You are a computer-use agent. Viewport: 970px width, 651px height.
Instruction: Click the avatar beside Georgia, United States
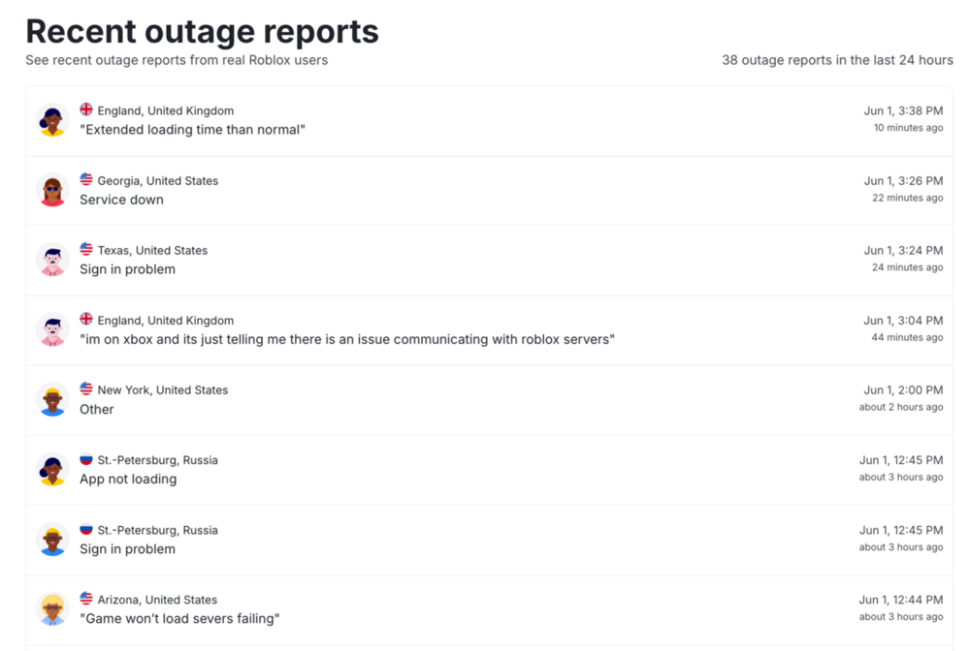pos(52,190)
